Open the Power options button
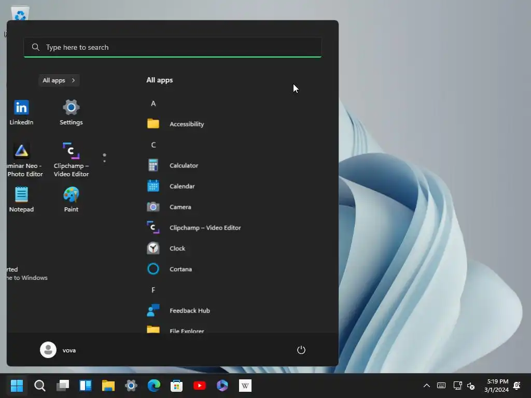 pyautogui.click(x=301, y=350)
